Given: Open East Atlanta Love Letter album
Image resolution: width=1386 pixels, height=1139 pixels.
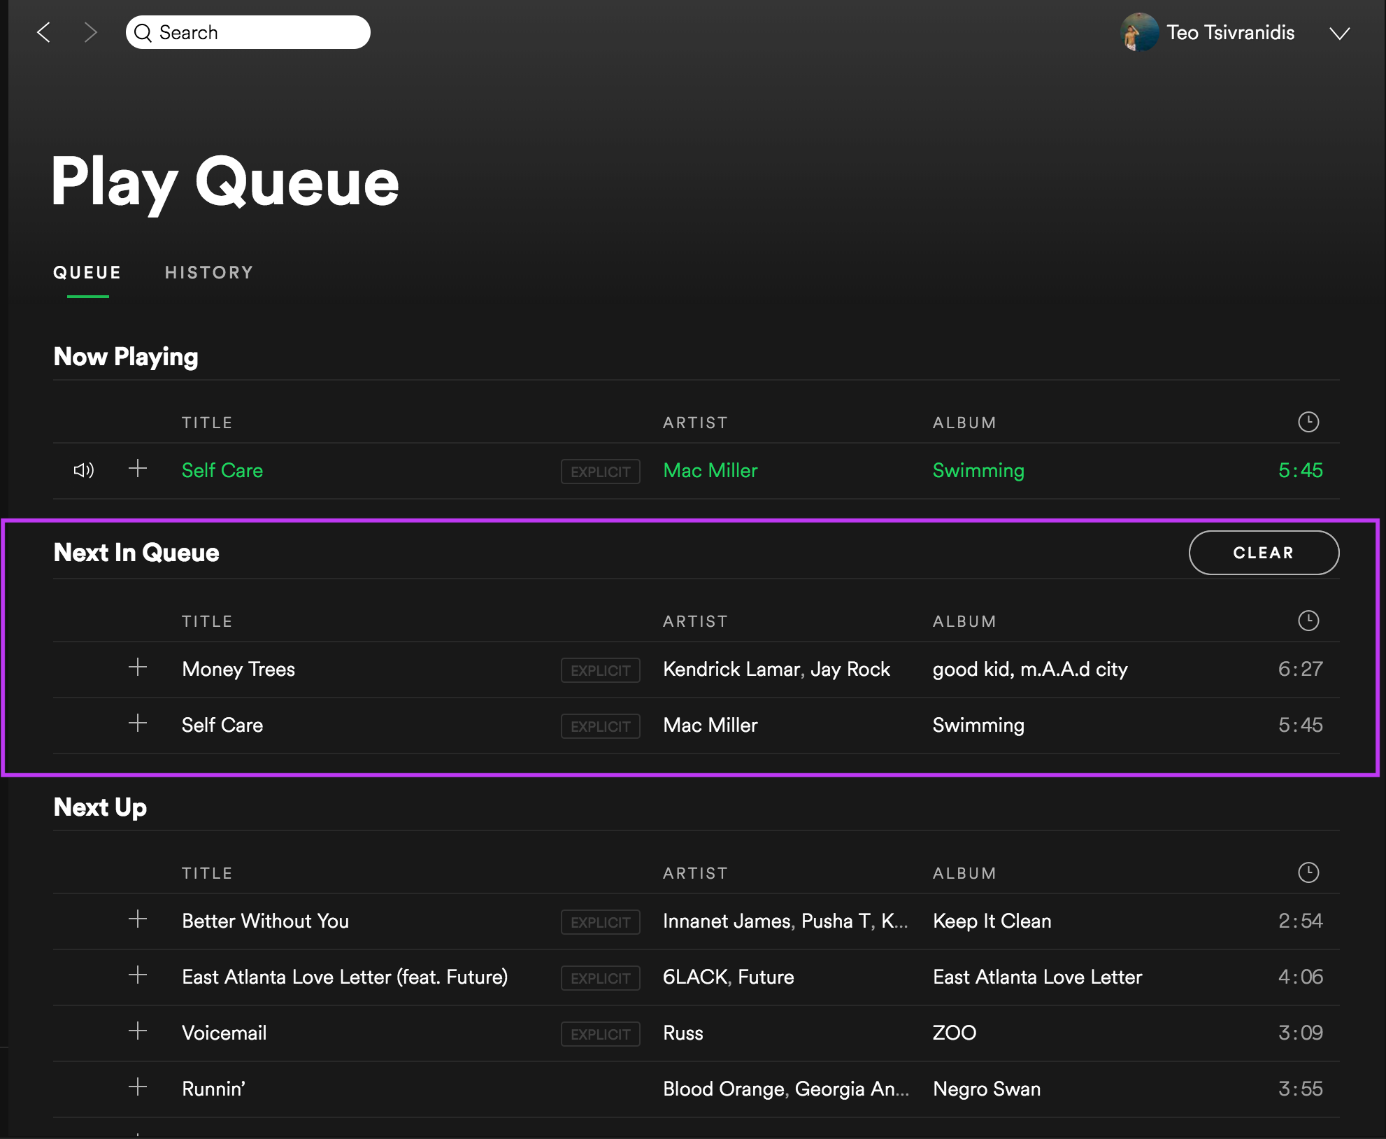Looking at the screenshot, I should click(x=1037, y=977).
